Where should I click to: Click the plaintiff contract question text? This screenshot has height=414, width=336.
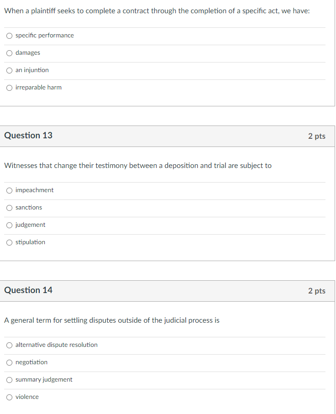coord(157,10)
